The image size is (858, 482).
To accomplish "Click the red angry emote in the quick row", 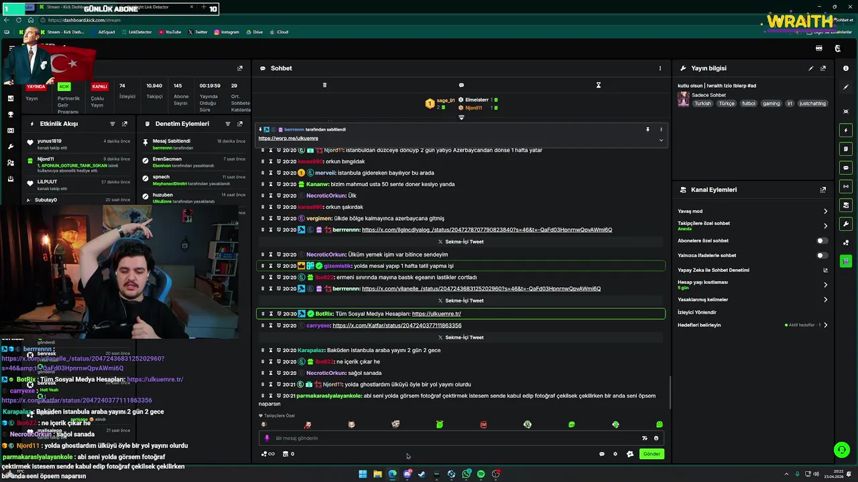I will 483,424.
